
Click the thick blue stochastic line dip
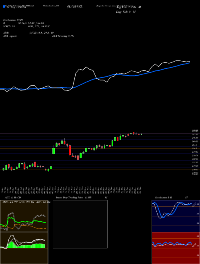(163, 217)
